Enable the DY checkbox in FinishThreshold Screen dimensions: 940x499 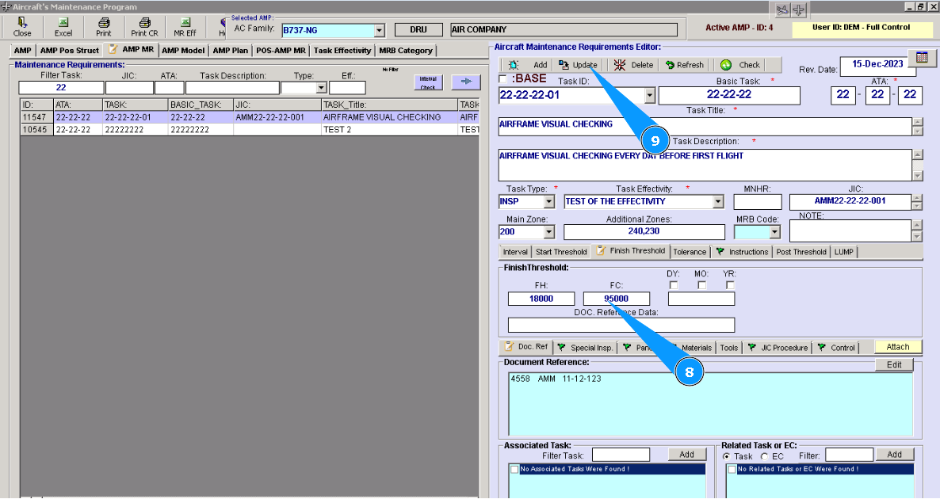[674, 285]
